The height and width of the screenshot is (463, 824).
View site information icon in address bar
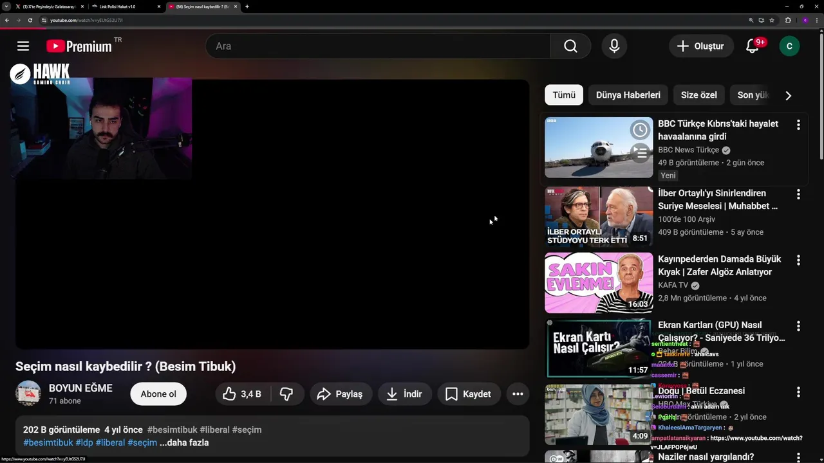44,20
